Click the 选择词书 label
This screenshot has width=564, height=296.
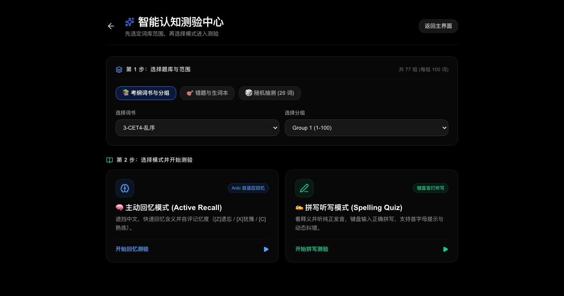[125, 113]
